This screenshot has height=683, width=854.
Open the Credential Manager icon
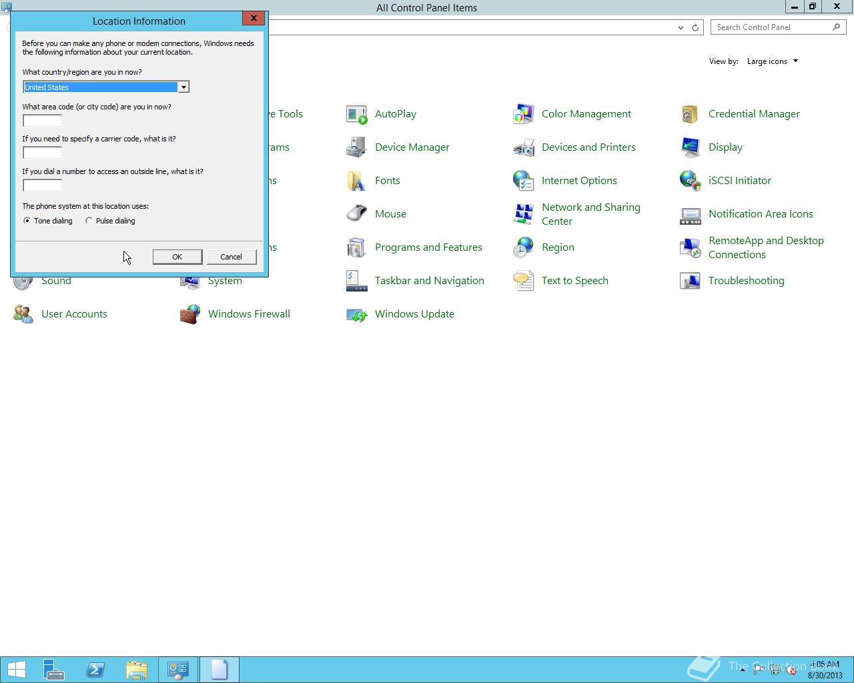pyautogui.click(x=691, y=114)
